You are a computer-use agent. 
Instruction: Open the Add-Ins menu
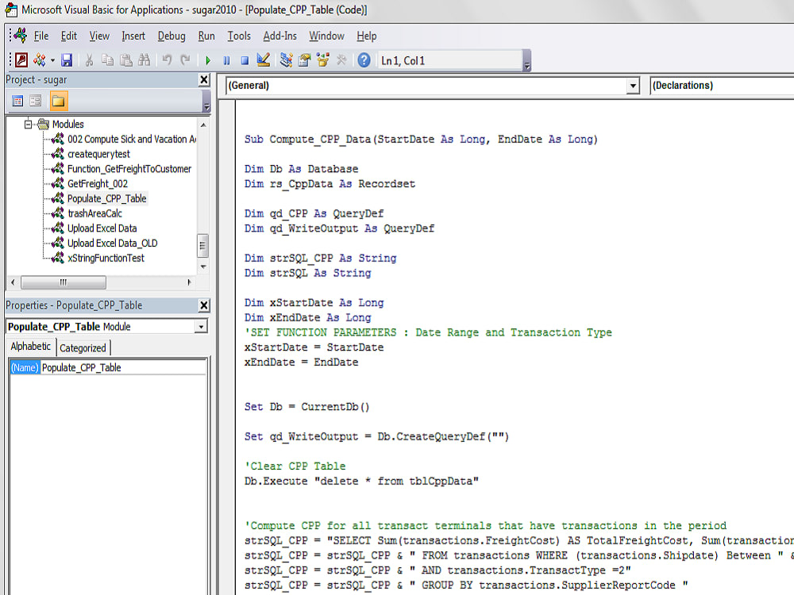pyautogui.click(x=279, y=36)
